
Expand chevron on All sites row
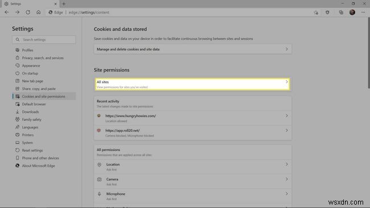coord(287,82)
